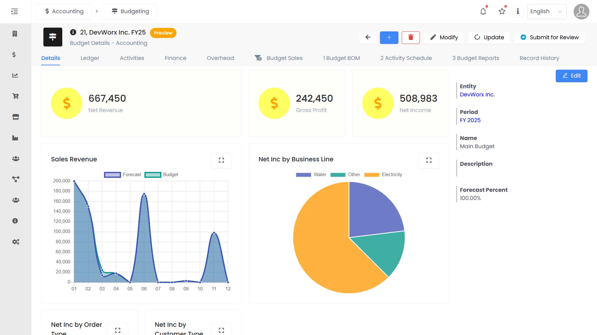597x335 pixels.
Task: Click the delete record trash button
Action: [x=410, y=37]
